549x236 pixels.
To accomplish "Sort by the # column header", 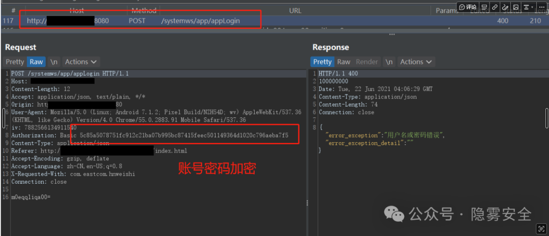I will click(x=13, y=11).
